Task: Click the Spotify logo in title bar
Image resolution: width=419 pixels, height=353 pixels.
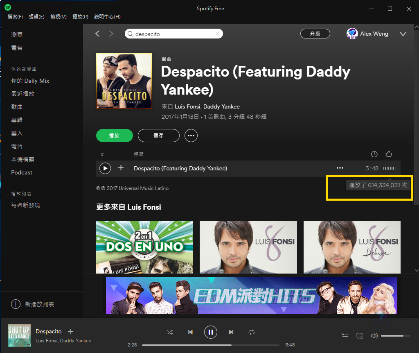Action: coord(8,7)
